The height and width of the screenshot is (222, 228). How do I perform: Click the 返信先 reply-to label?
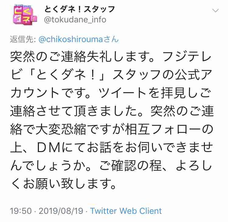(23, 39)
